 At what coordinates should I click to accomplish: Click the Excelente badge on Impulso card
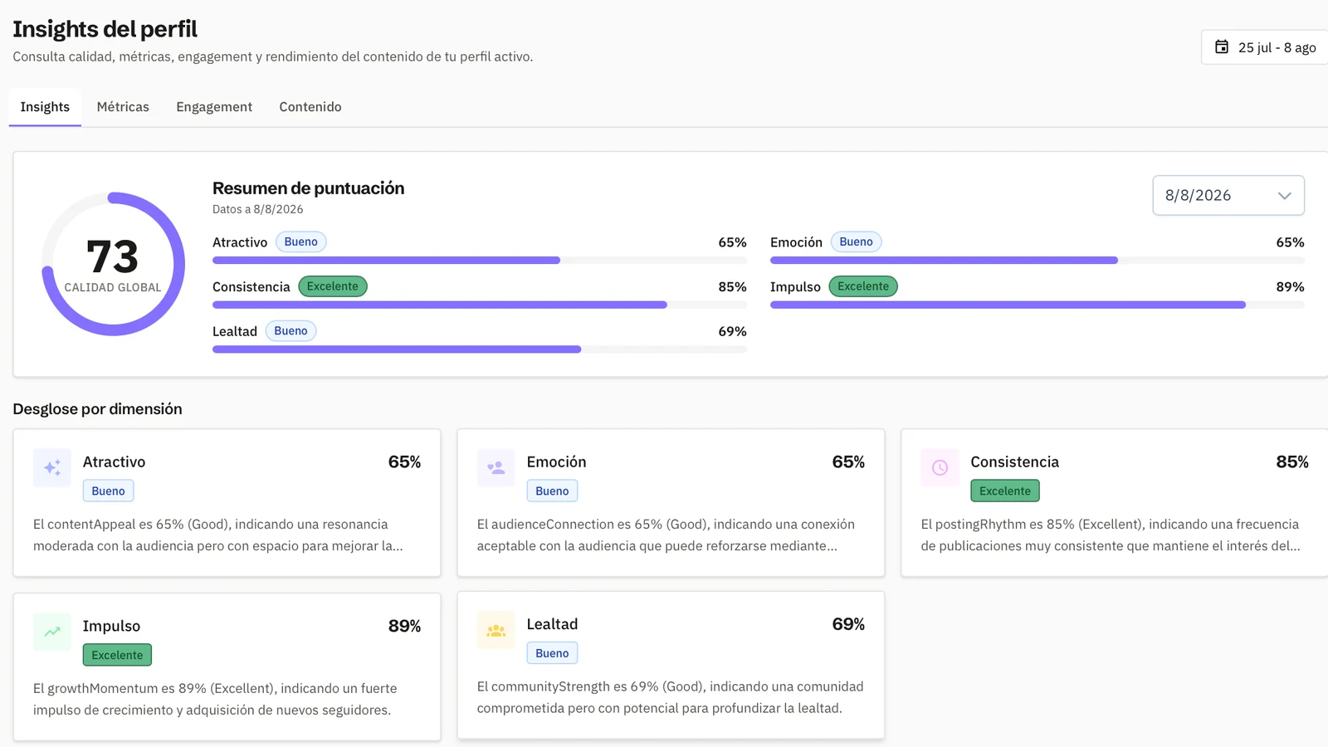pyautogui.click(x=117, y=656)
